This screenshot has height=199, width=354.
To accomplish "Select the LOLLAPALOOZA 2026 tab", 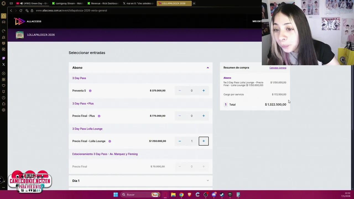I will pos(174,3).
